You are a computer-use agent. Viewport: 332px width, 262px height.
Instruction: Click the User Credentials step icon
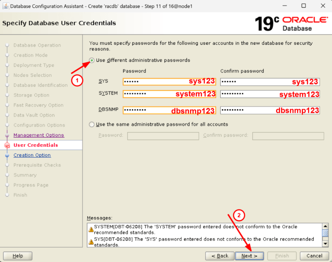[7, 145]
